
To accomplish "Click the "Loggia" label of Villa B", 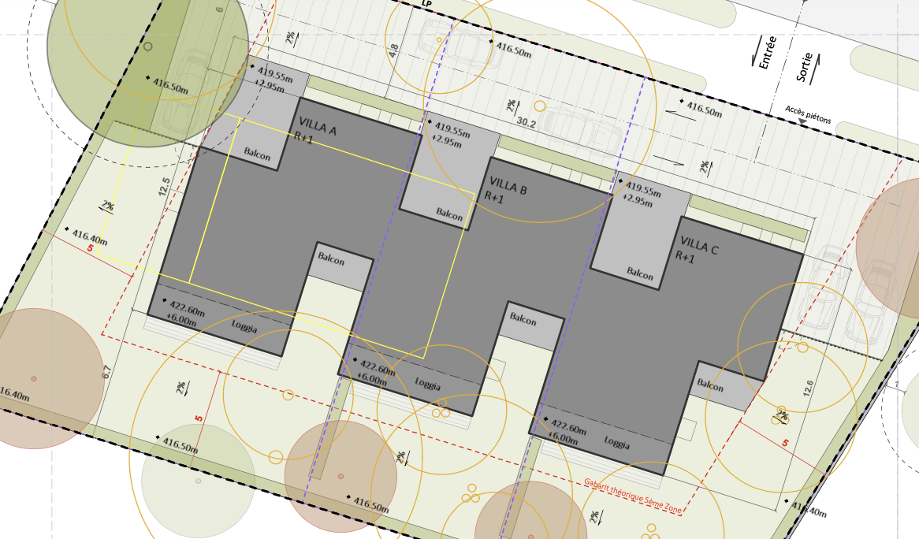I will [428, 384].
